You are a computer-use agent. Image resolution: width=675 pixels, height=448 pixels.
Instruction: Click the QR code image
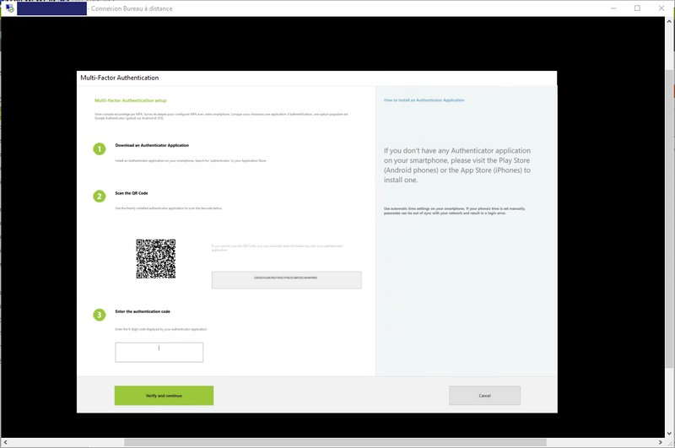click(156, 259)
